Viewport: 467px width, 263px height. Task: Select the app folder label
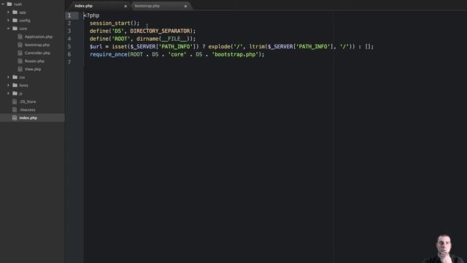(23, 12)
